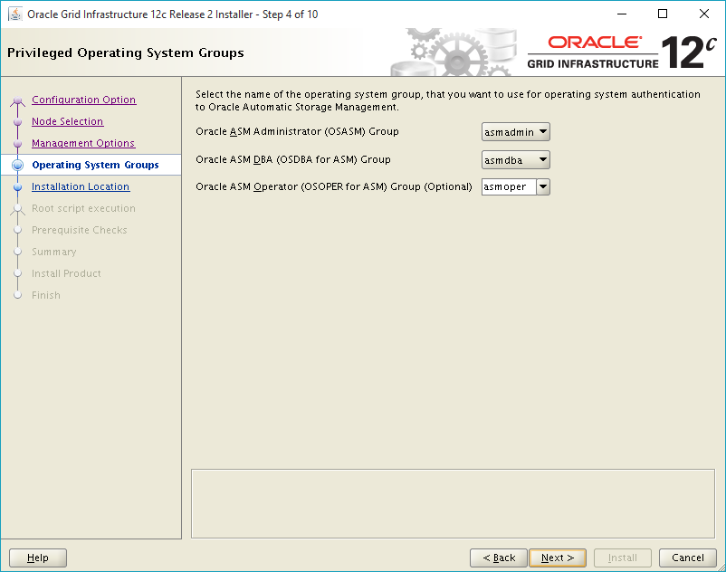The height and width of the screenshot is (572, 726).
Task: Click the empty message panel at bottom
Action: click(x=453, y=504)
